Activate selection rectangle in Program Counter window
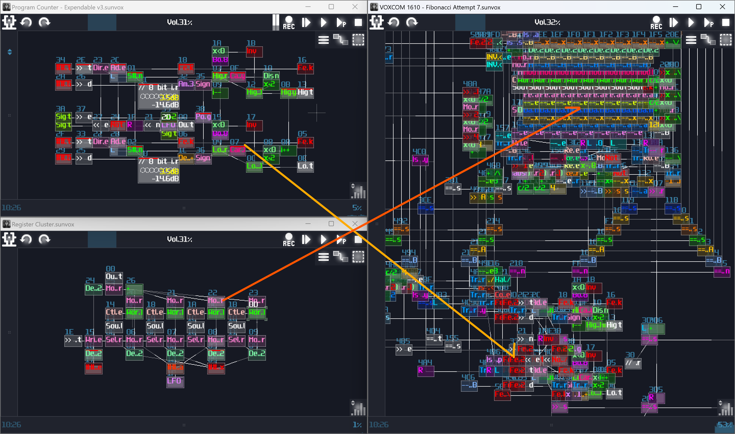The height and width of the screenshot is (434, 735). (358, 40)
